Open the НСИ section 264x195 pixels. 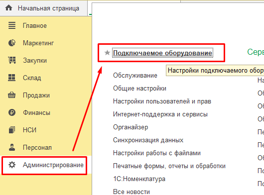[29, 130]
